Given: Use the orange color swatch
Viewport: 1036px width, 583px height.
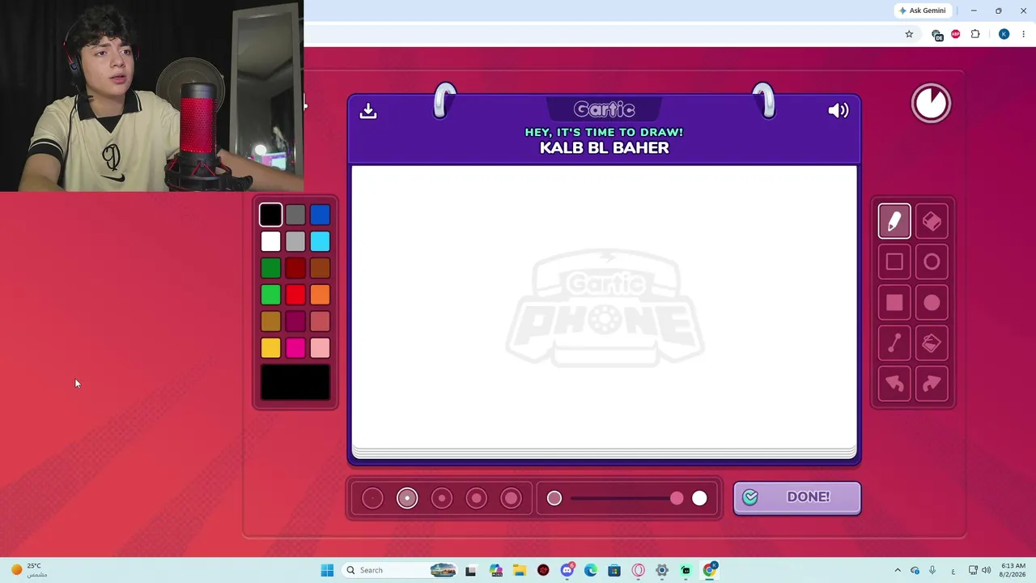Looking at the screenshot, I should pos(320,295).
